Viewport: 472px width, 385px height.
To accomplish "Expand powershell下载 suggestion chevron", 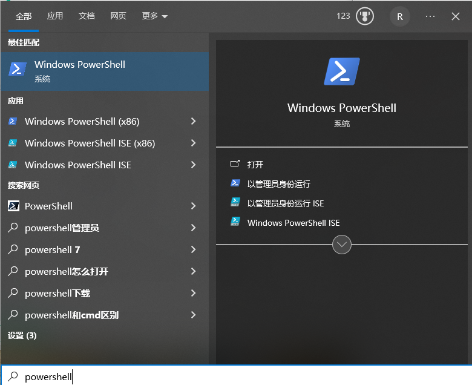I will tap(193, 293).
